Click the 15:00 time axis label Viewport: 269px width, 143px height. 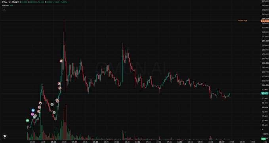coord(53,142)
